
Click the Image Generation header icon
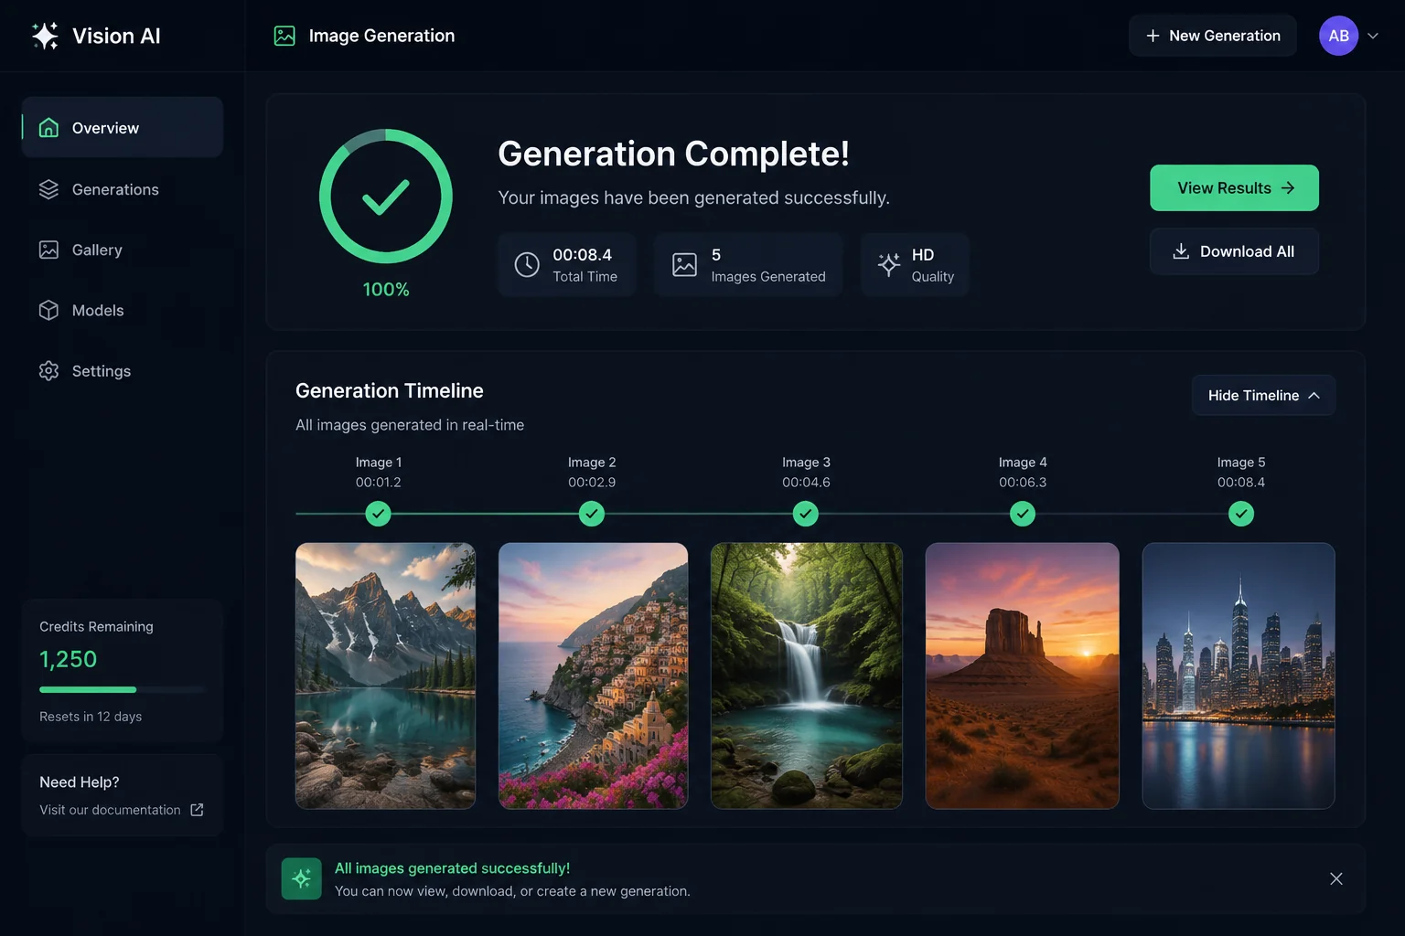[x=284, y=36]
